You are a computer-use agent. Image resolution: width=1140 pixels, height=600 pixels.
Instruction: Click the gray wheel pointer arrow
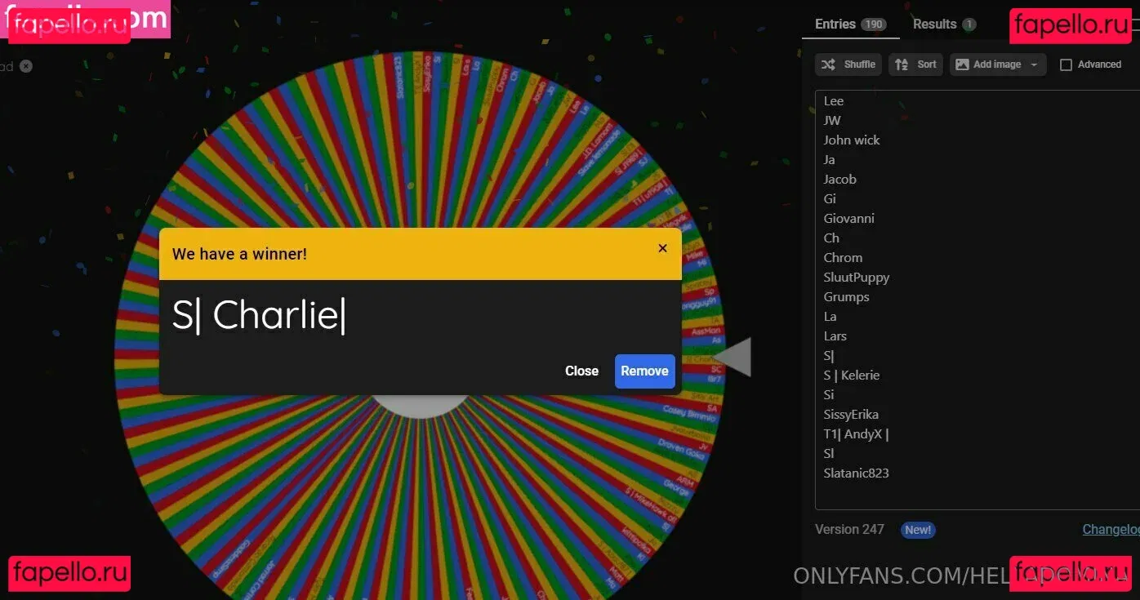coord(734,357)
